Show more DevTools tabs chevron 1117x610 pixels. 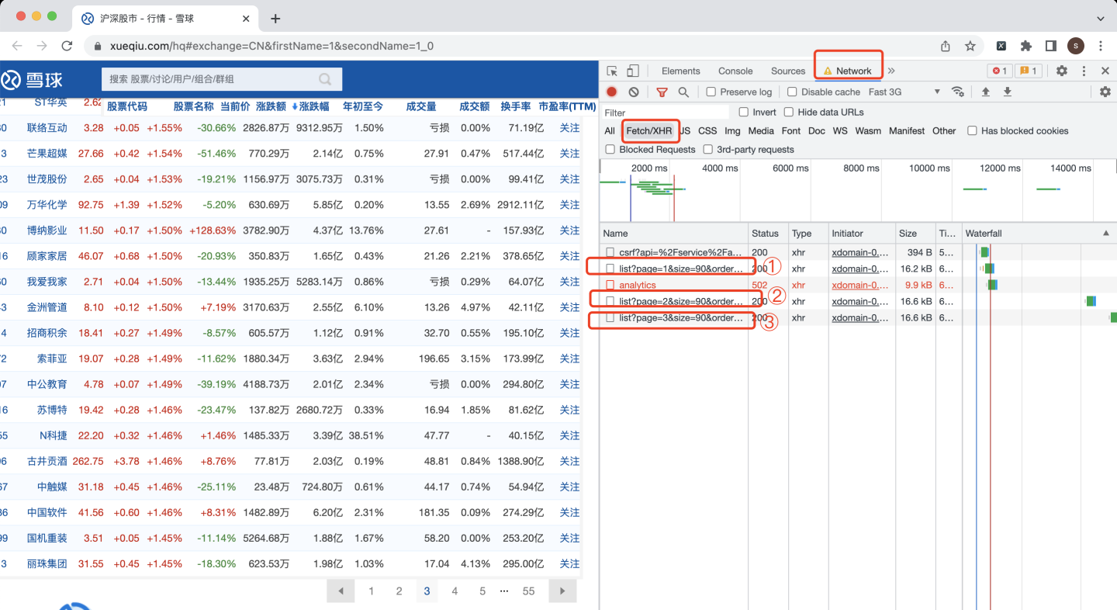click(x=891, y=71)
